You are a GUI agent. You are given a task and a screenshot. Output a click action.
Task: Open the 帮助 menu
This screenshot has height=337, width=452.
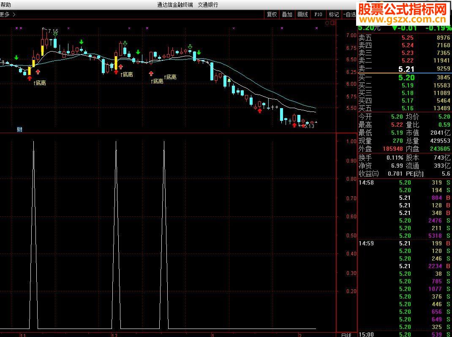[x=5, y=5]
